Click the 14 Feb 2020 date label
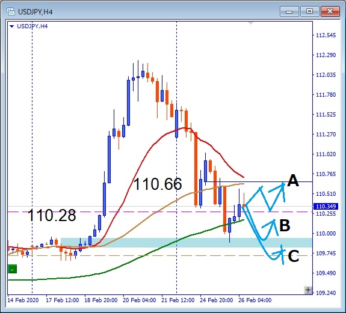The width and height of the screenshot is (346, 313). click(23, 300)
